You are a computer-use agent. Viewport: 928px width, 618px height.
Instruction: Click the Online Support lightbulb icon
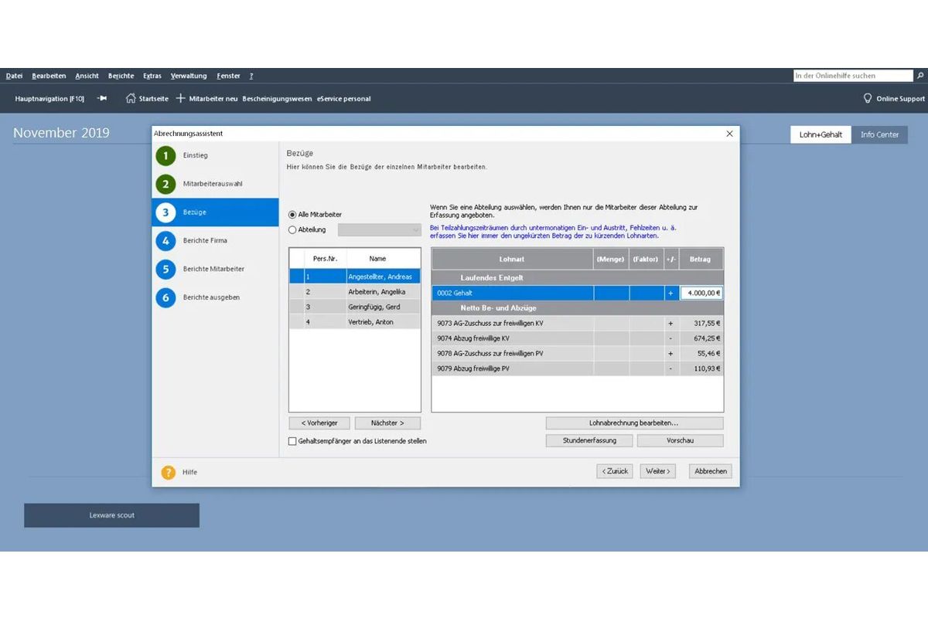click(x=868, y=98)
